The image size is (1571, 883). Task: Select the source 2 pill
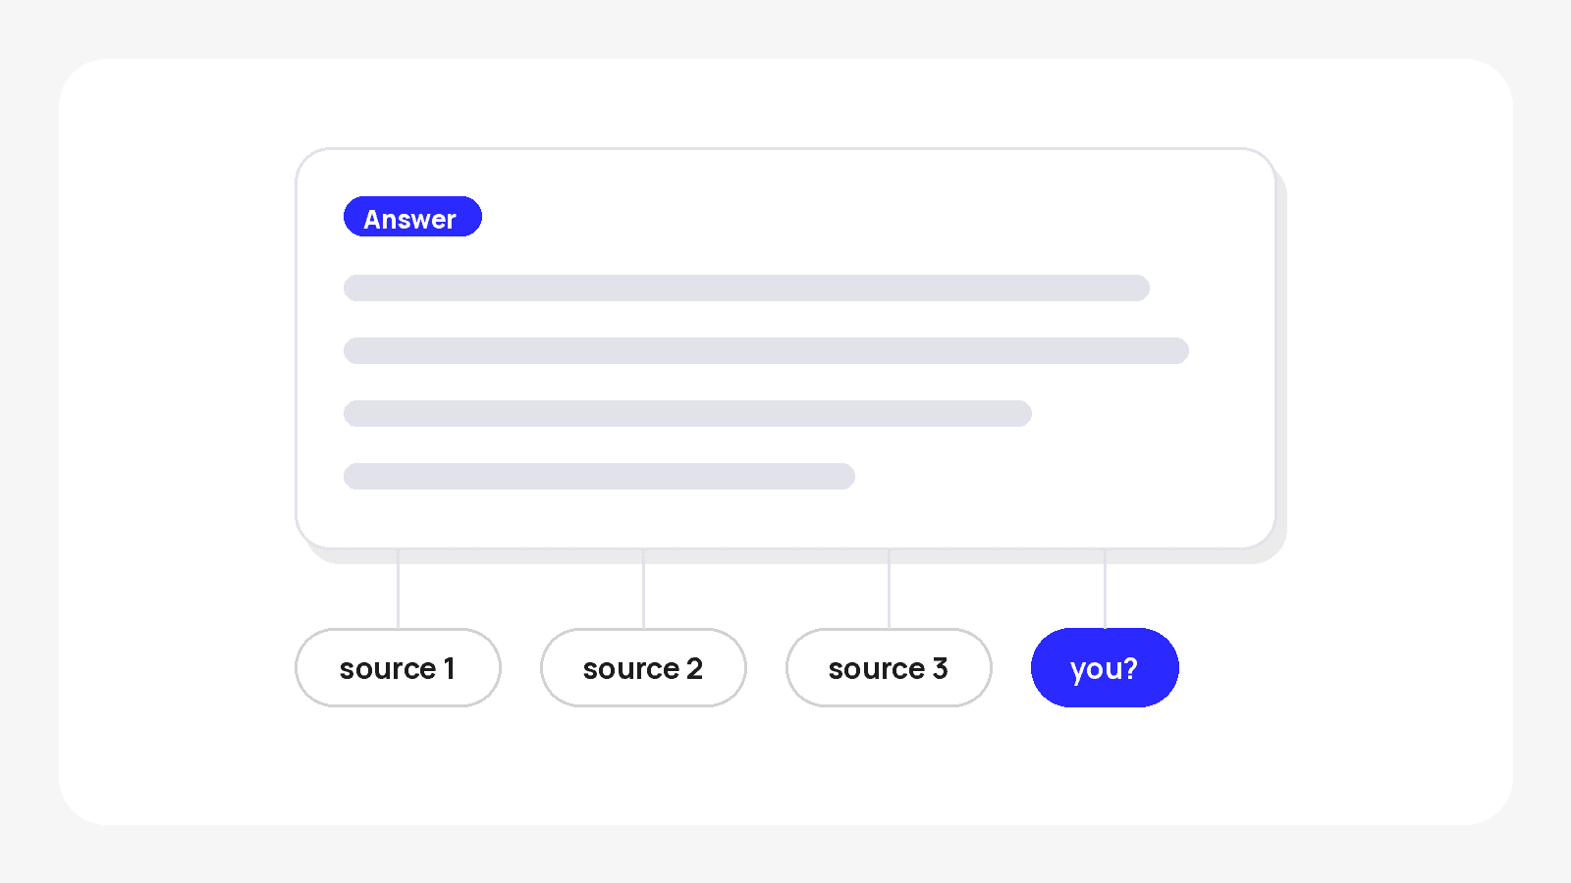pyautogui.click(x=643, y=668)
